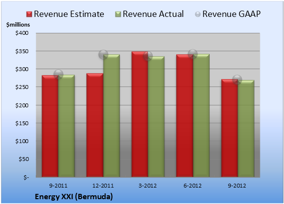Click the GAAP marker above 12-2011 bars

point(103,55)
